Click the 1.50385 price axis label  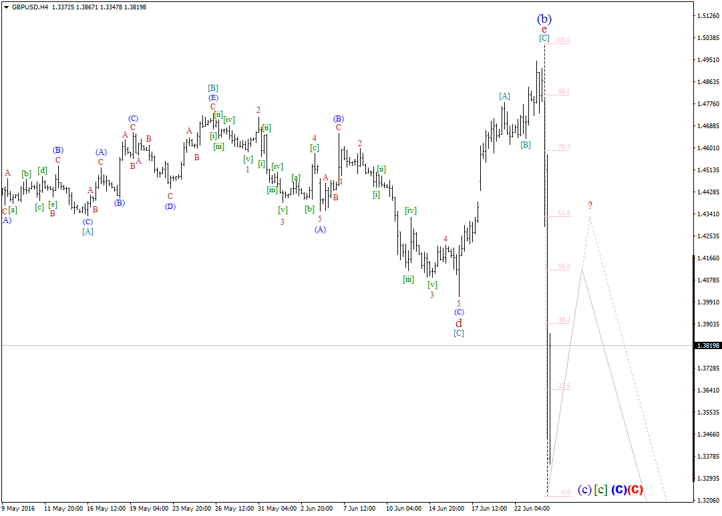point(708,38)
